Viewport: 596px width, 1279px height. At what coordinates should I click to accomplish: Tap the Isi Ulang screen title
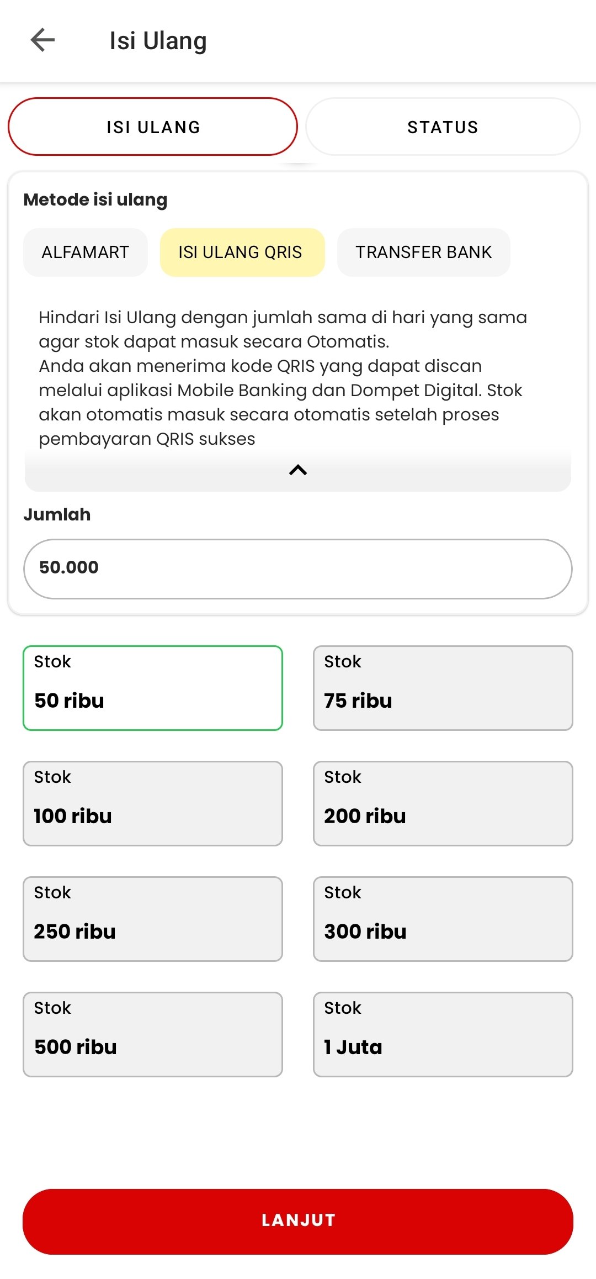[158, 39]
